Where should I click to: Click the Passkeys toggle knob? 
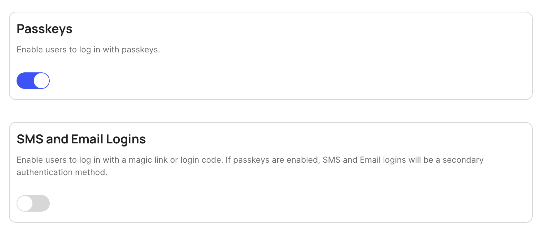point(41,80)
